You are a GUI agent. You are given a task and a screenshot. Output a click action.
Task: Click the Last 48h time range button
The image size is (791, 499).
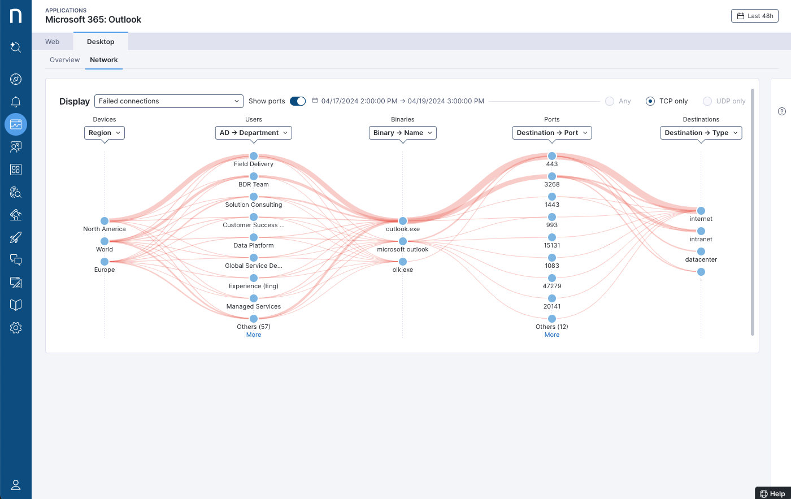[x=754, y=16]
